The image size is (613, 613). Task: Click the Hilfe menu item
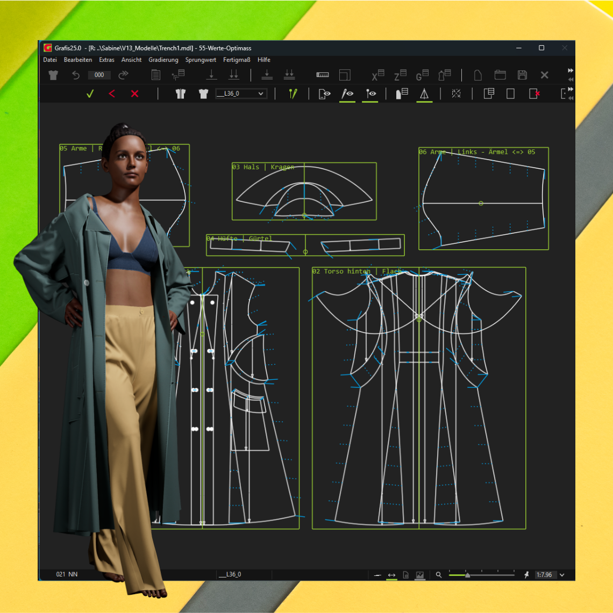tap(263, 60)
